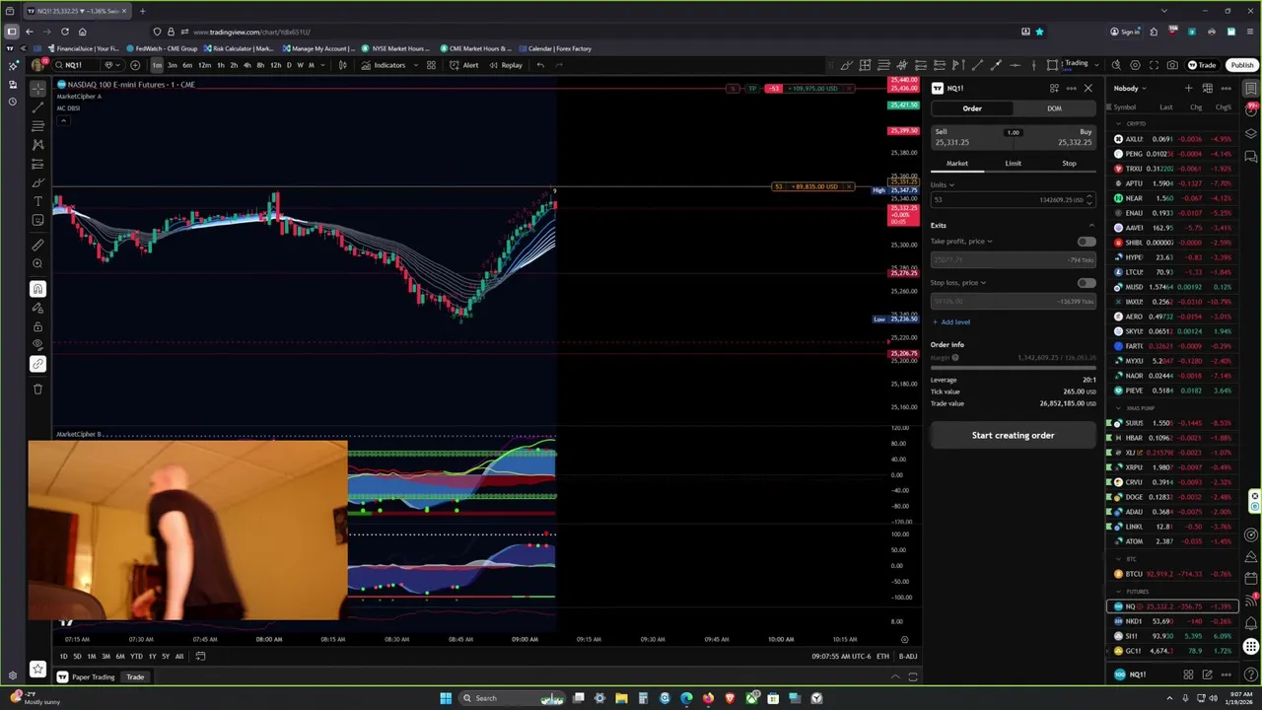Image resolution: width=1262 pixels, height=710 pixels.
Task: Toggle lock all drawings padlock
Action: (37, 326)
